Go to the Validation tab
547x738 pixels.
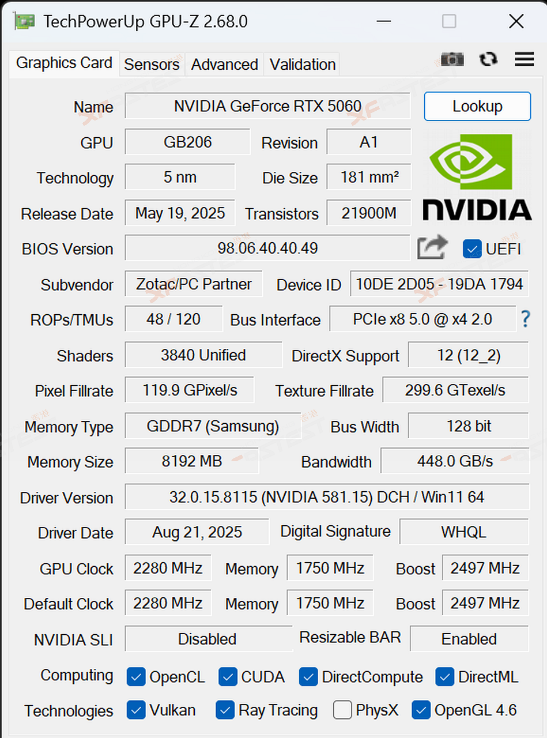click(x=303, y=65)
